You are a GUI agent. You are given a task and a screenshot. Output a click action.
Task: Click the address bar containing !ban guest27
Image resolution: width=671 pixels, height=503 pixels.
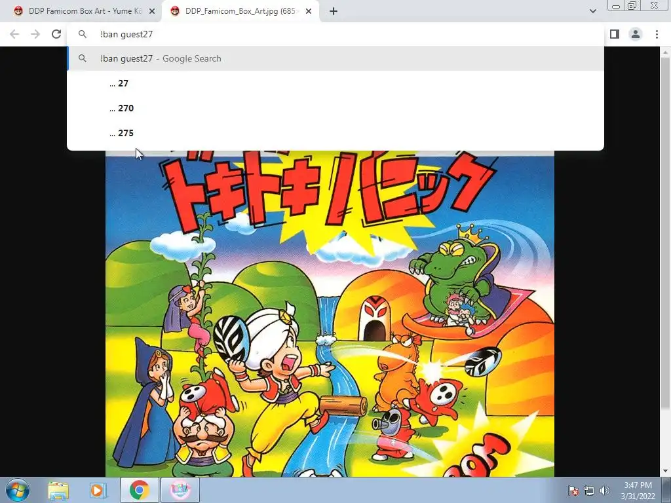(335, 34)
